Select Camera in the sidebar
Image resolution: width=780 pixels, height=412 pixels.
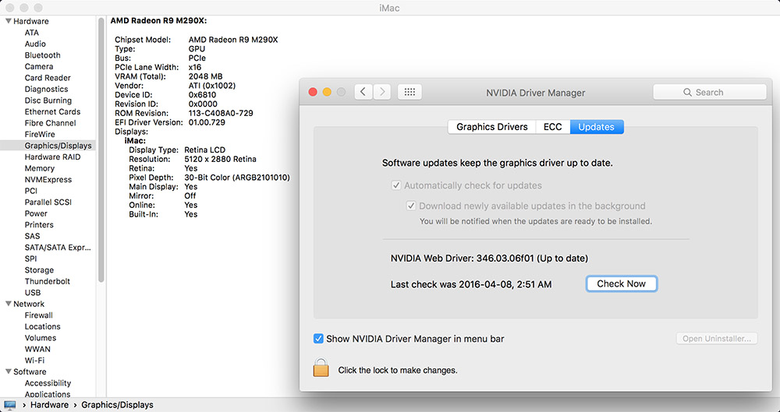pyautogui.click(x=39, y=67)
